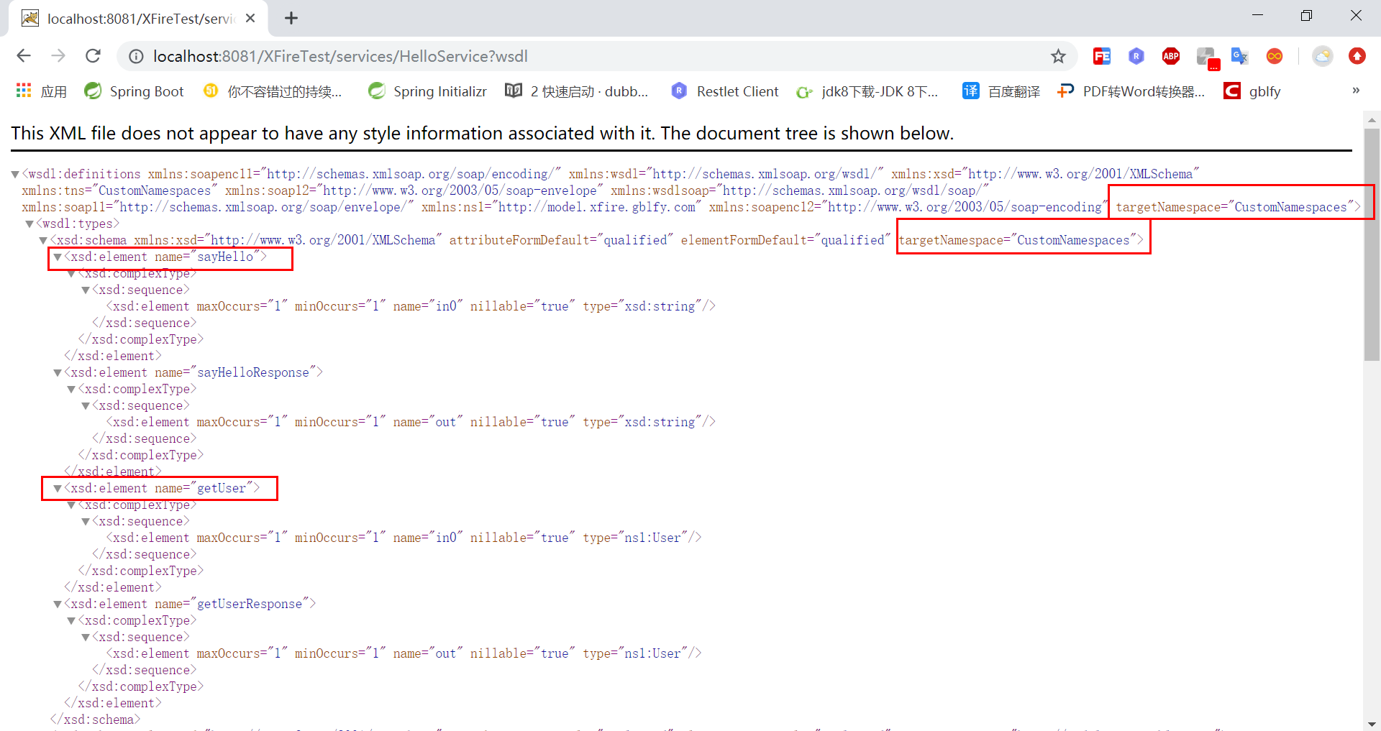Open the 快速启动 dubbo bookmark
This screenshot has height=731, width=1381.
click(577, 91)
